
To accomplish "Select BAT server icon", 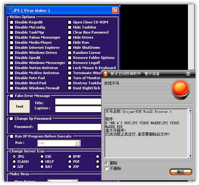I will pos(42,167).
